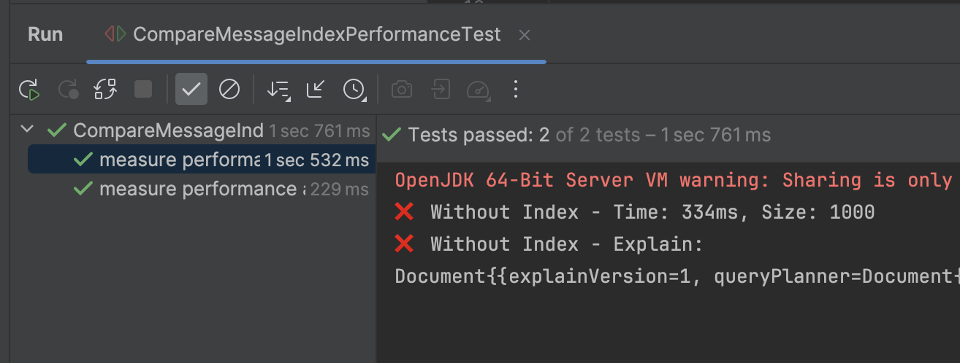
Task: Open the Test History clock dropdown
Action: click(x=354, y=90)
